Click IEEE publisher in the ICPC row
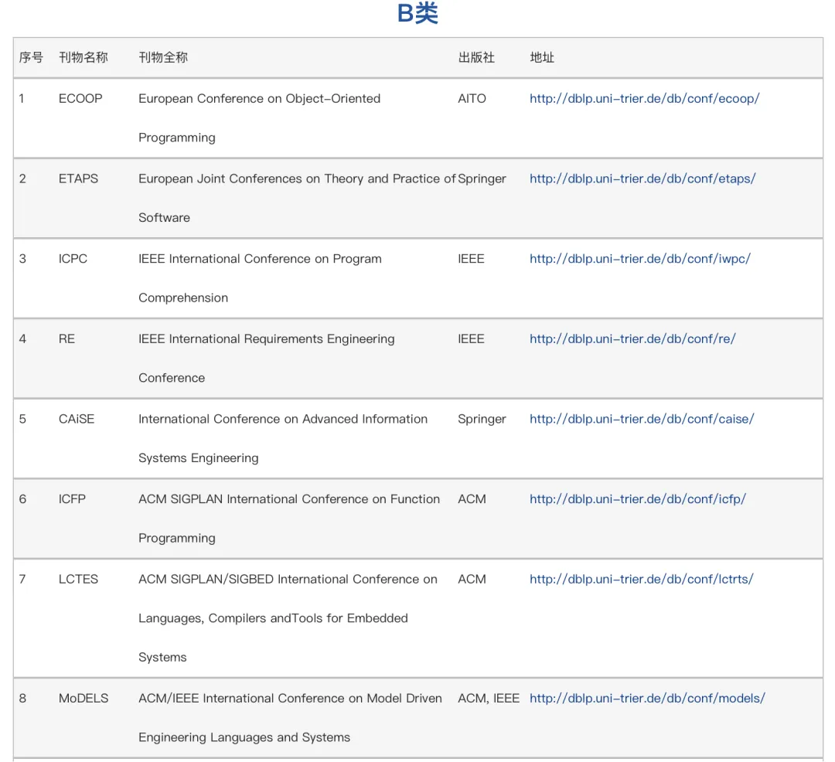The image size is (835, 762). click(x=472, y=259)
